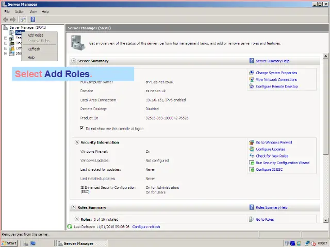330x247 pixels.
Task: Open the Server Summary Help link
Action: pos(273,61)
